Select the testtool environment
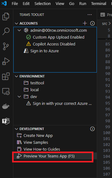Screen dimensions: 112x178 point(37,83)
